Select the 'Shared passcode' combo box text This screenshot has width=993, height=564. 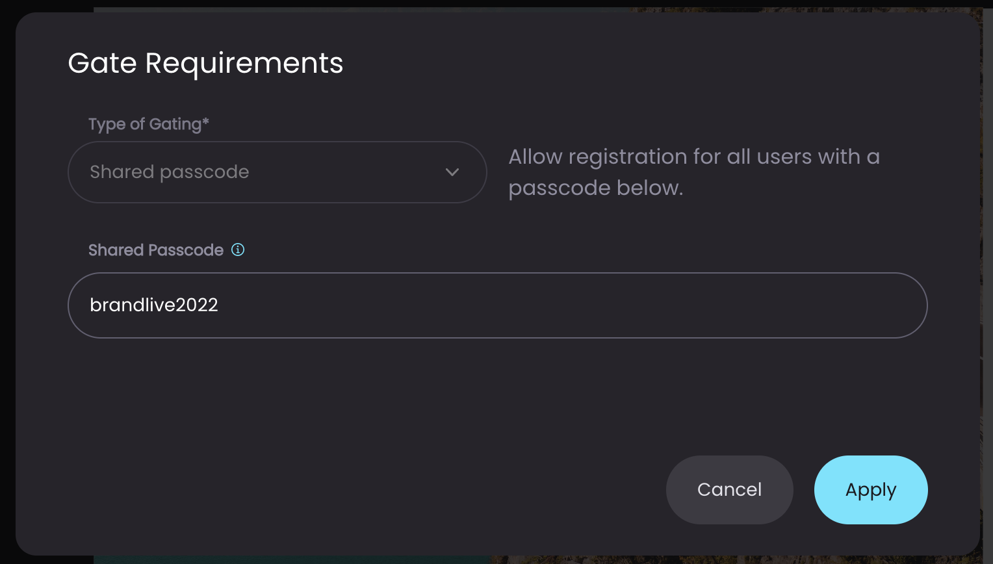pyautogui.click(x=170, y=172)
